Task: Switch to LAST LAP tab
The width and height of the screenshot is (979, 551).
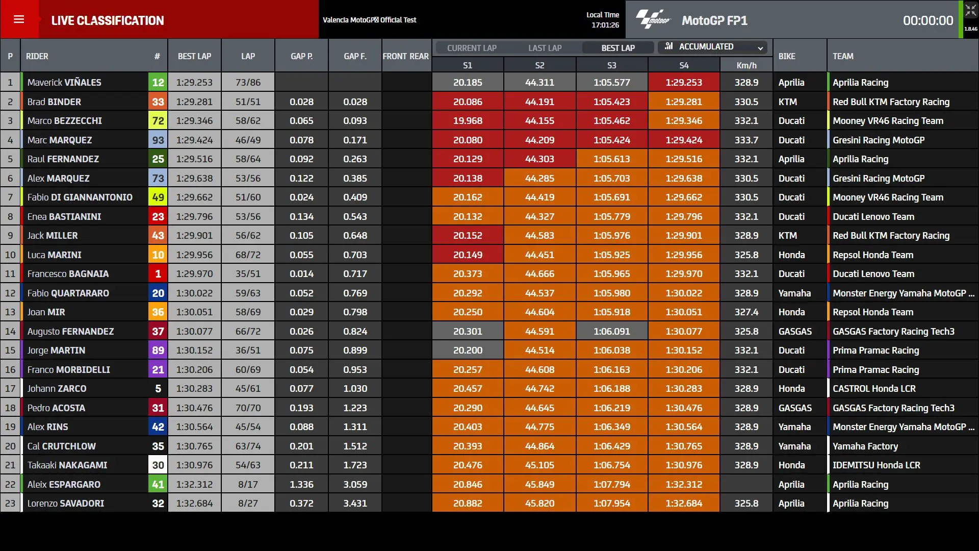Action: (545, 48)
